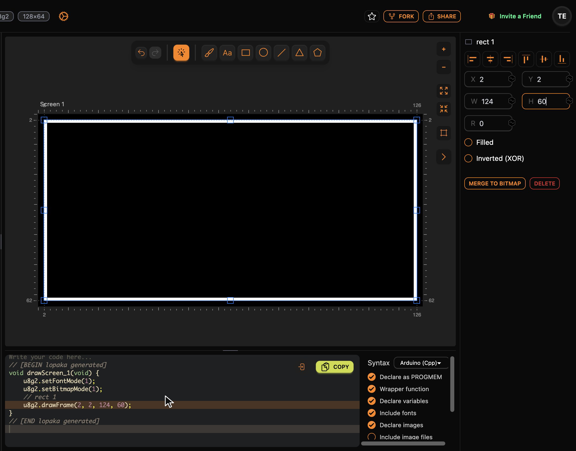Click the COPY code button
This screenshot has width=576, height=451.
point(335,367)
